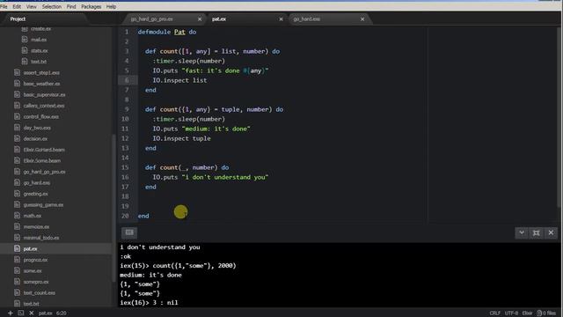Close all terminals with X in status bar

click(x=32, y=313)
